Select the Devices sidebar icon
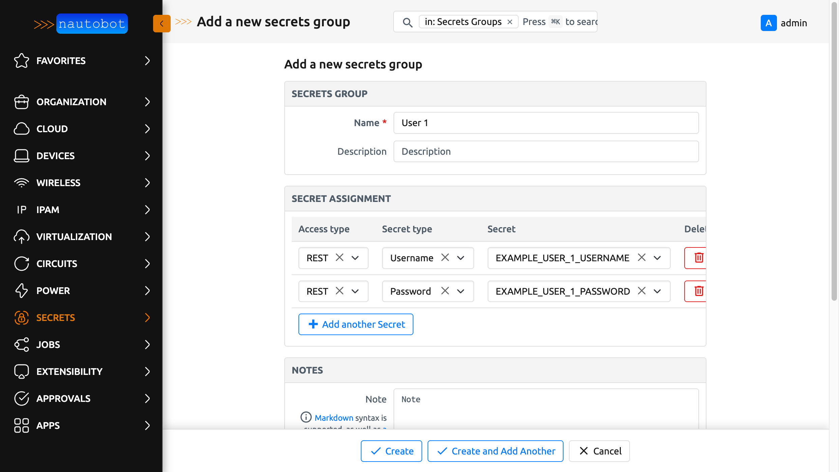Screen dimensions: 839x472 [21, 156]
